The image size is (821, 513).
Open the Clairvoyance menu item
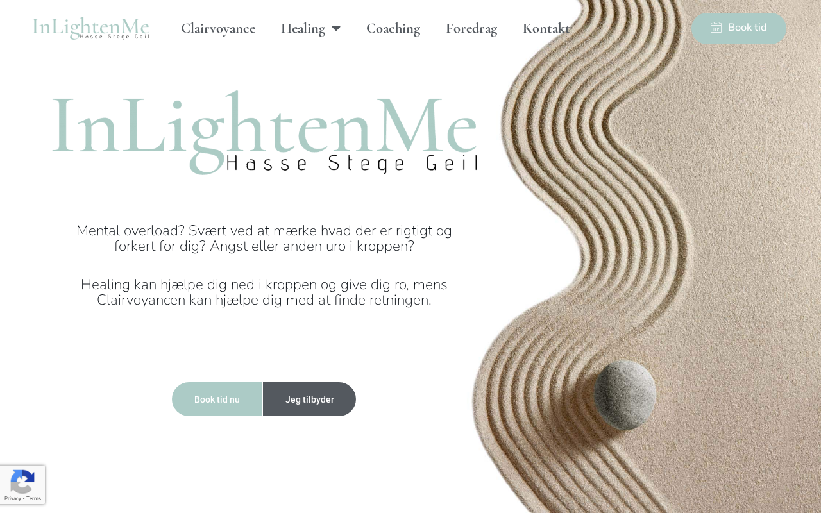pyautogui.click(x=218, y=28)
